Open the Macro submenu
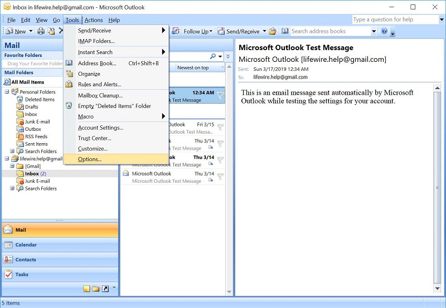This screenshot has height=308, width=446. point(117,116)
